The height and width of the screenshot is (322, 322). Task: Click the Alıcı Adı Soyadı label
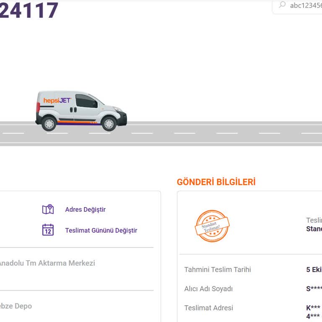coord(208,289)
